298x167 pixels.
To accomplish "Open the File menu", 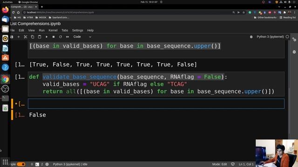I will 13,30.
